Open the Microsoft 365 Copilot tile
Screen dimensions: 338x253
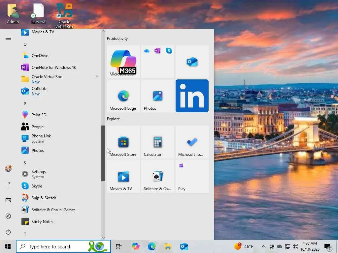click(x=123, y=62)
